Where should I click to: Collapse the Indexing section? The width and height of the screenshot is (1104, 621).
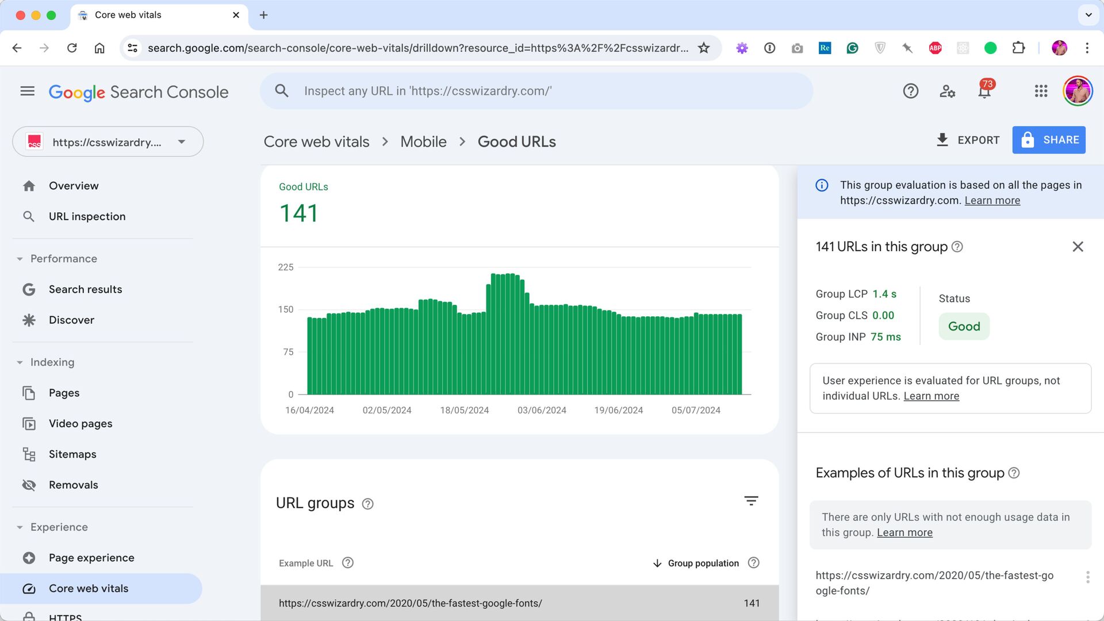[x=20, y=362]
